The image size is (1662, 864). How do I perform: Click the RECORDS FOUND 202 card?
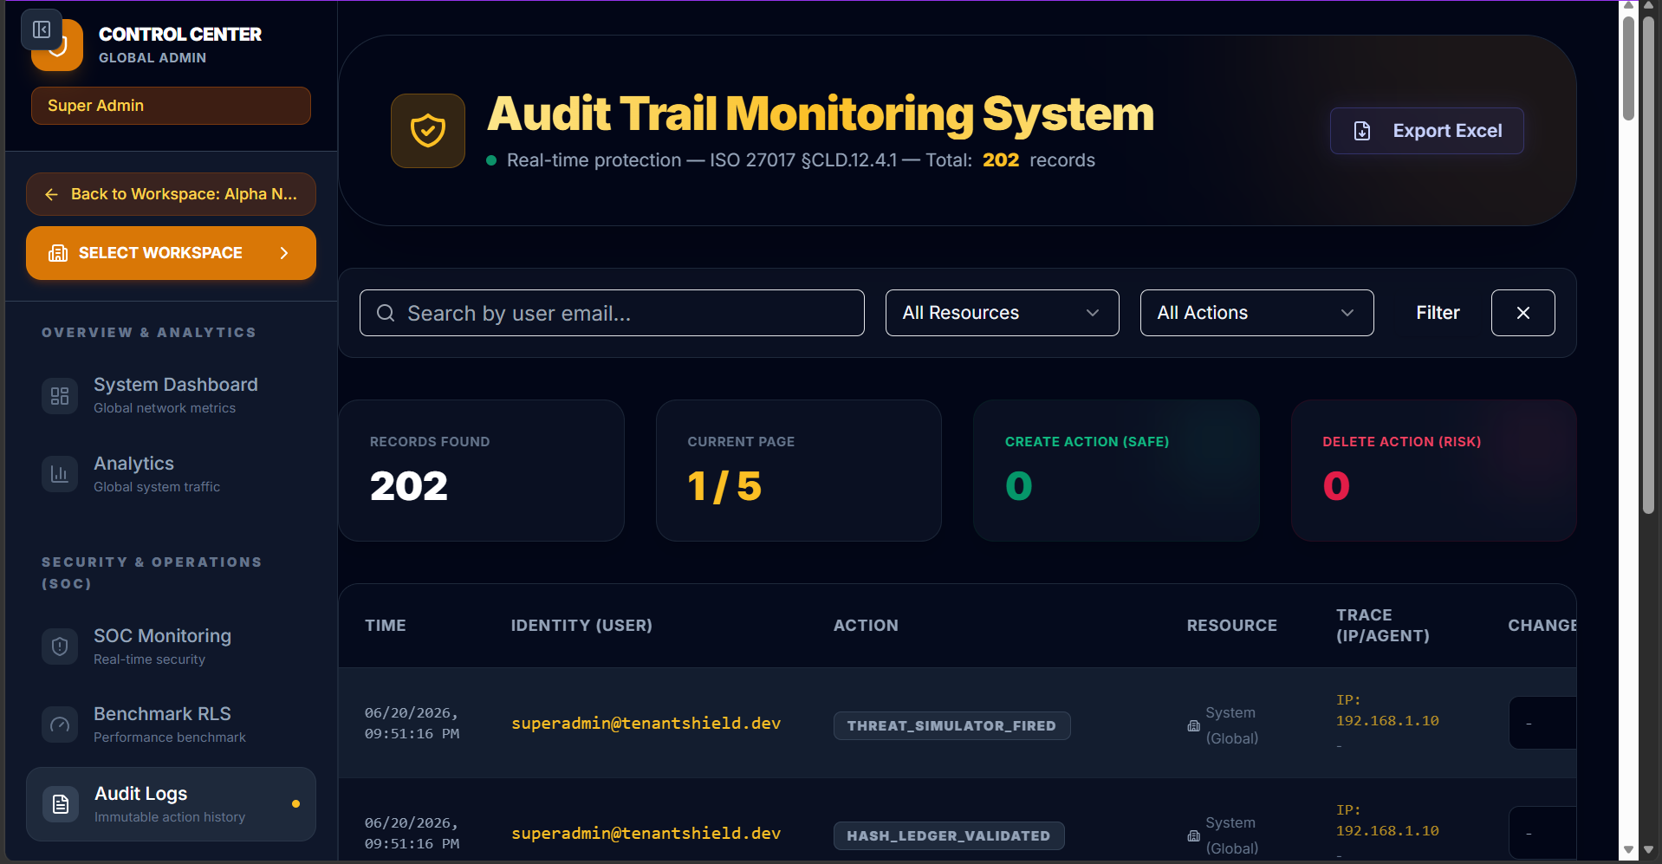click(x=481, y=471)
